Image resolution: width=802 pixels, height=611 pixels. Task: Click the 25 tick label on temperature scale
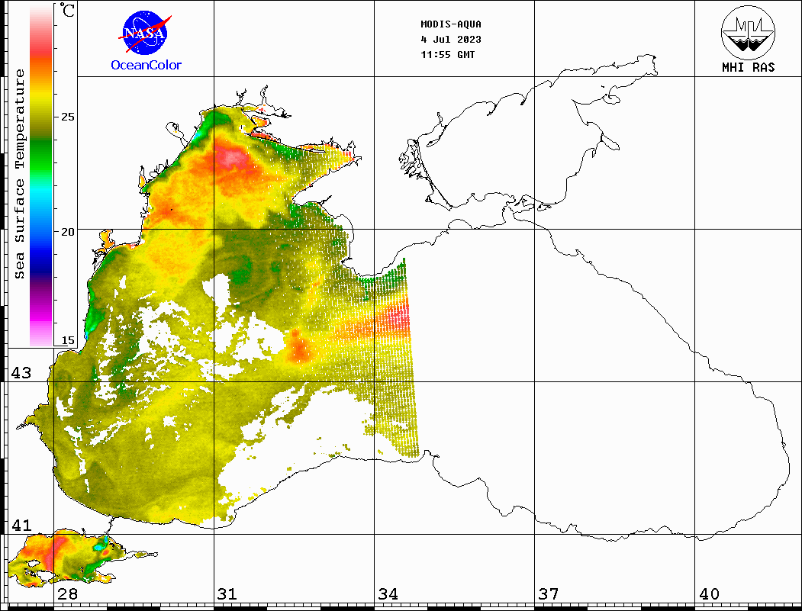[x=68, y=117]
